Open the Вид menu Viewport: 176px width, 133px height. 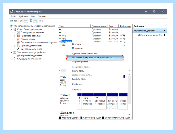pyautogui.click(x=33, y=16)
